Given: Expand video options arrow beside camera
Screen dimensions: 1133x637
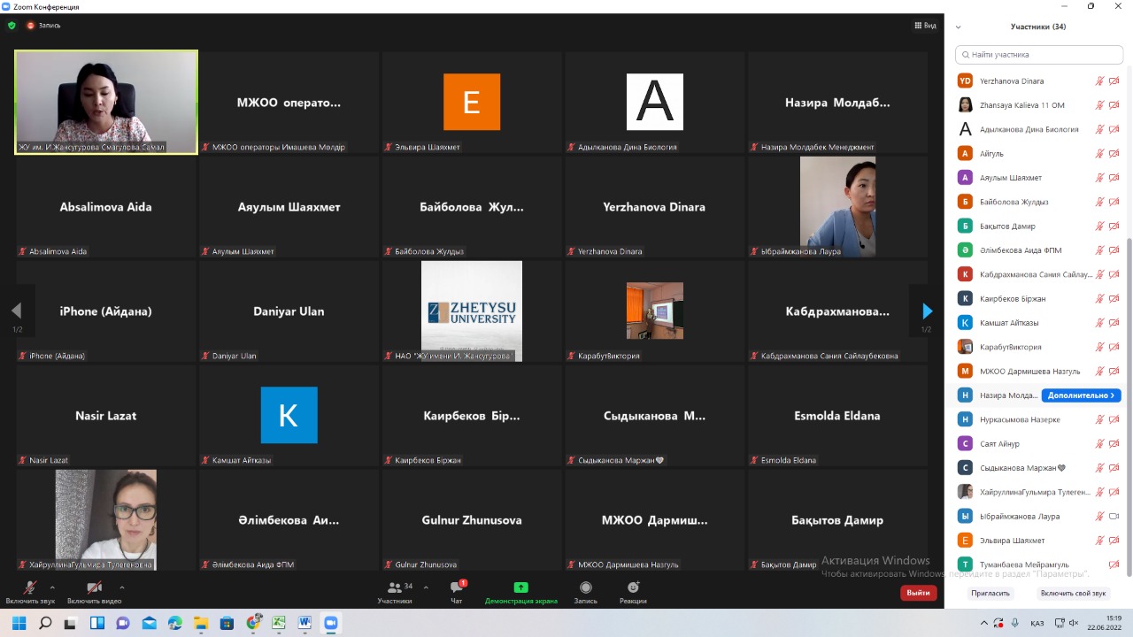Looking at the screenshot, I should [121, 587].
